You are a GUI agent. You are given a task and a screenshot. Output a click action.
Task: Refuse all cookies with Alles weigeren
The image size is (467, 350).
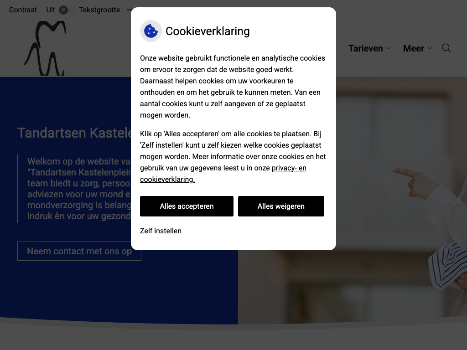tap(281, 206)
